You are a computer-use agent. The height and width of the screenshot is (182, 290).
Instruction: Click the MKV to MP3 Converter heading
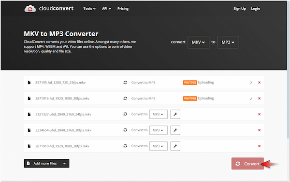tap(61, 34)
